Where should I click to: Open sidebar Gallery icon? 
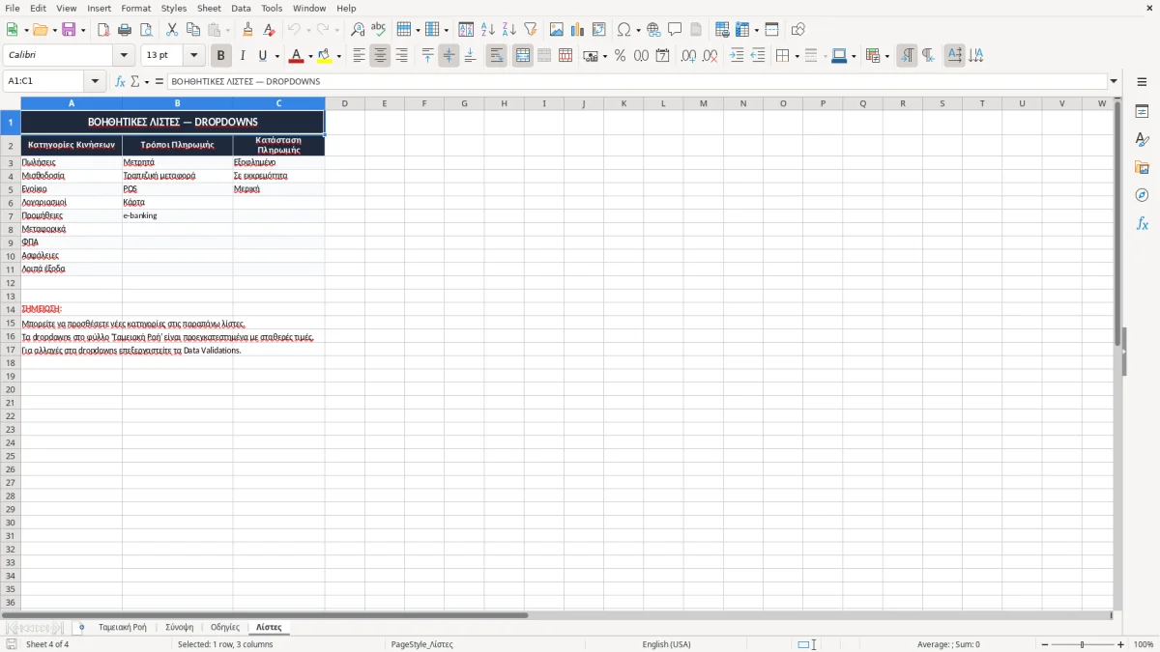coord(1142,167)
